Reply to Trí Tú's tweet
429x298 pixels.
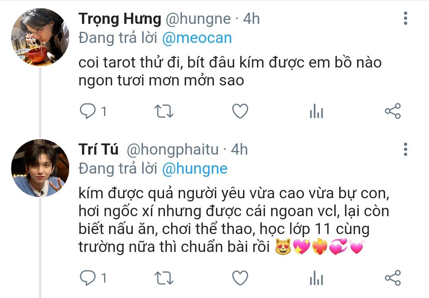point(87,278)
